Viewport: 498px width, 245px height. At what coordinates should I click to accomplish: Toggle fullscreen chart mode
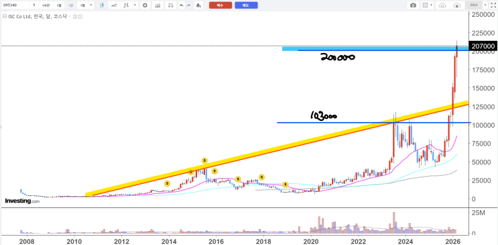(x=493, y=5)
